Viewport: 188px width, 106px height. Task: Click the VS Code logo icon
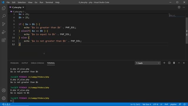[3, 2]
